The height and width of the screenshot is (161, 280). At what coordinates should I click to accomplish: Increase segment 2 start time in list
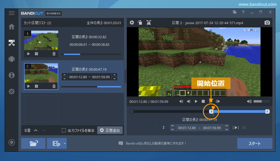[64, 75]
